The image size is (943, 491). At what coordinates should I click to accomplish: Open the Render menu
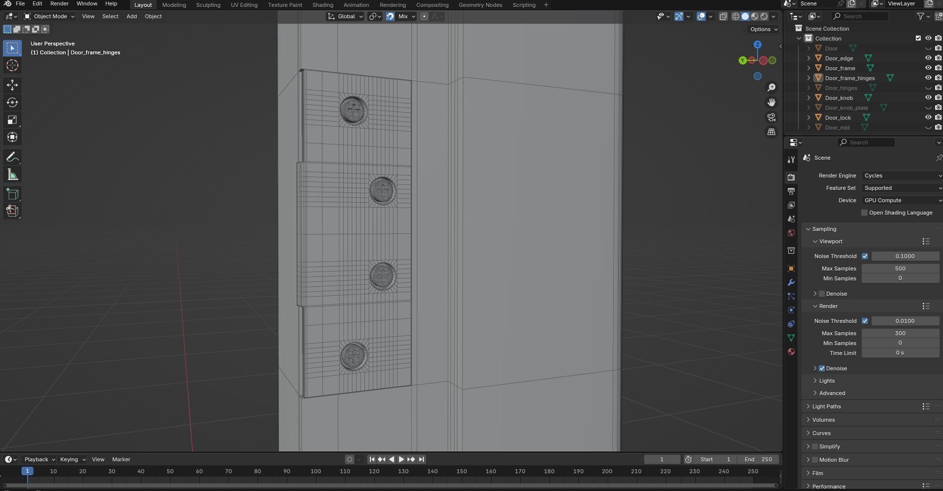59,3
